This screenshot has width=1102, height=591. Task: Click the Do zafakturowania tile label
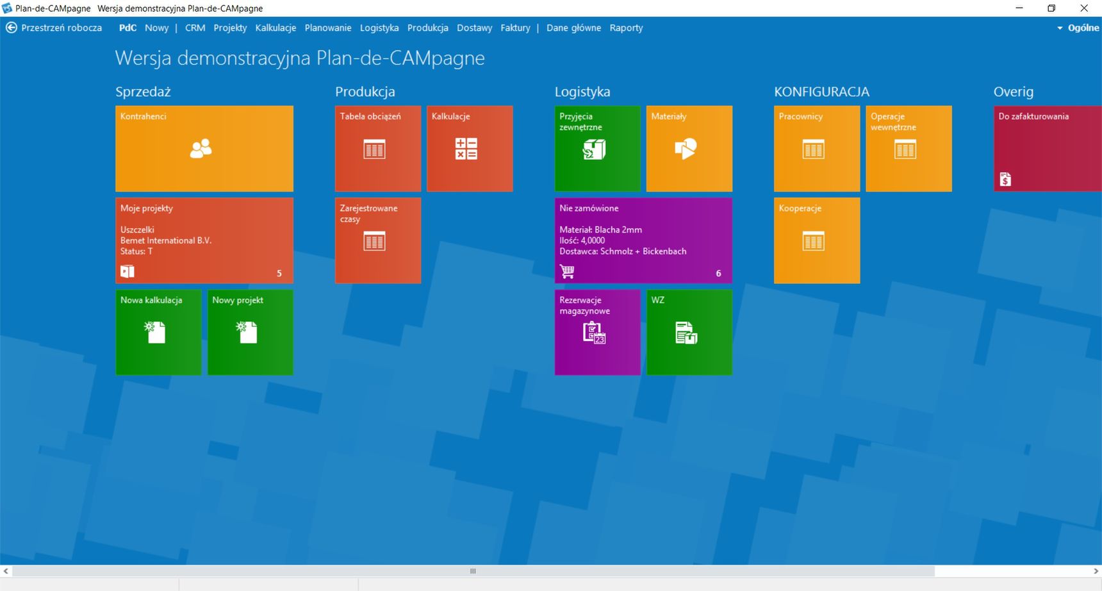[x=1033, y=116]
